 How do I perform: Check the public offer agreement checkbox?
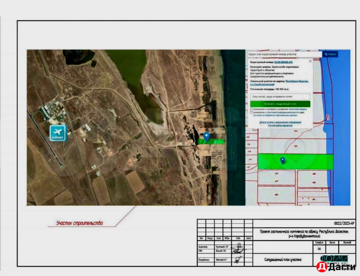click(251, 109)
